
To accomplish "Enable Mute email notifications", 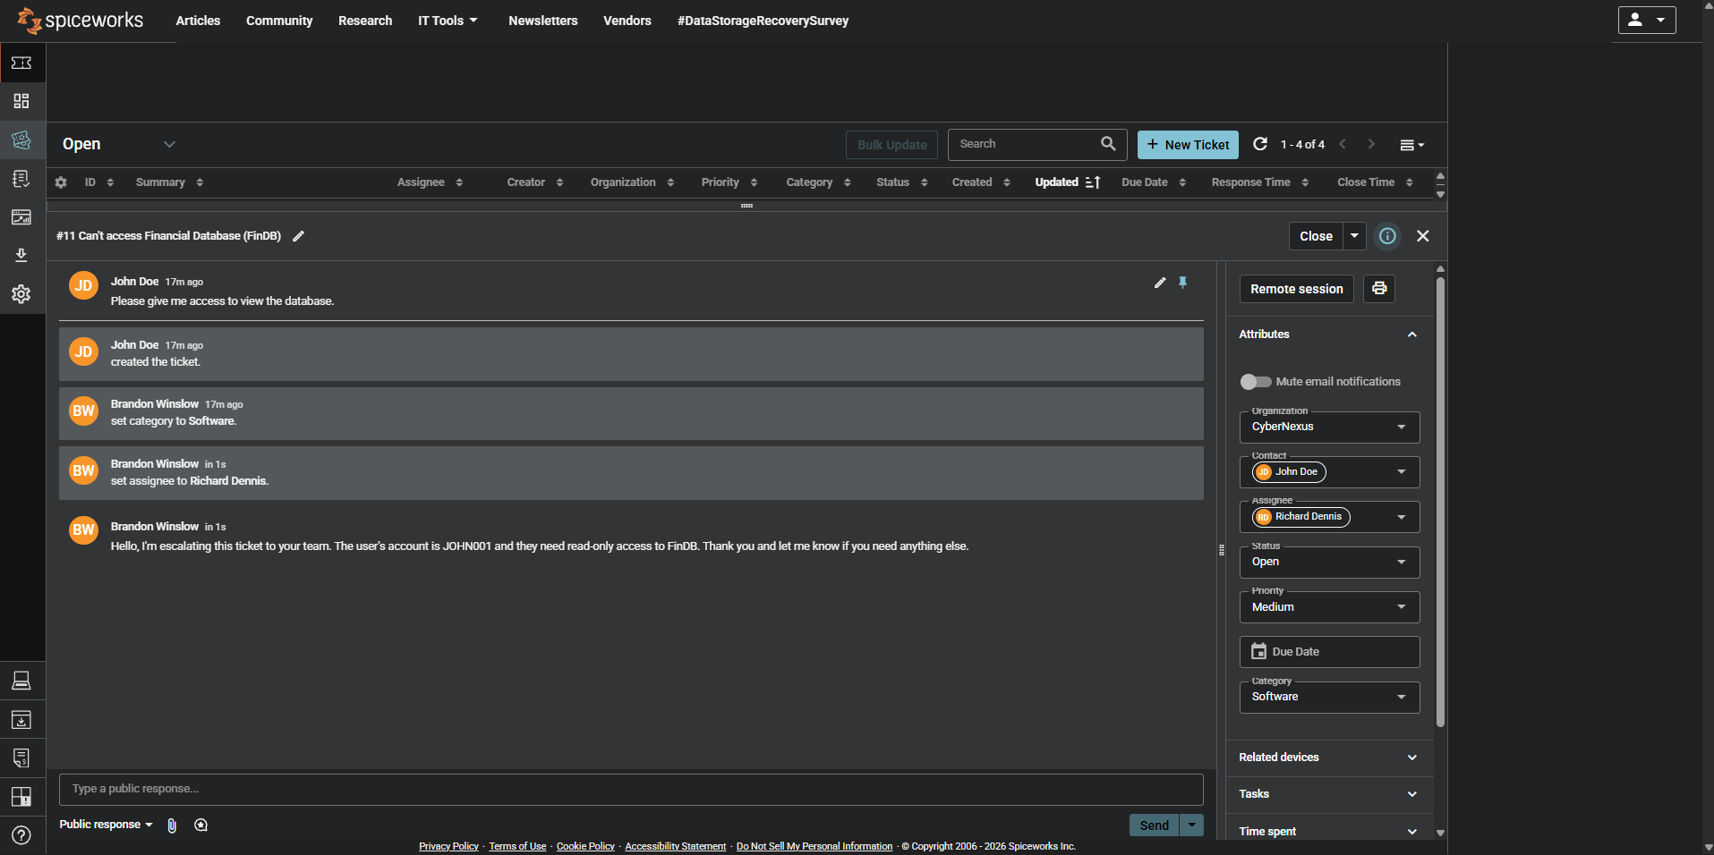I will click(1256, 381).
